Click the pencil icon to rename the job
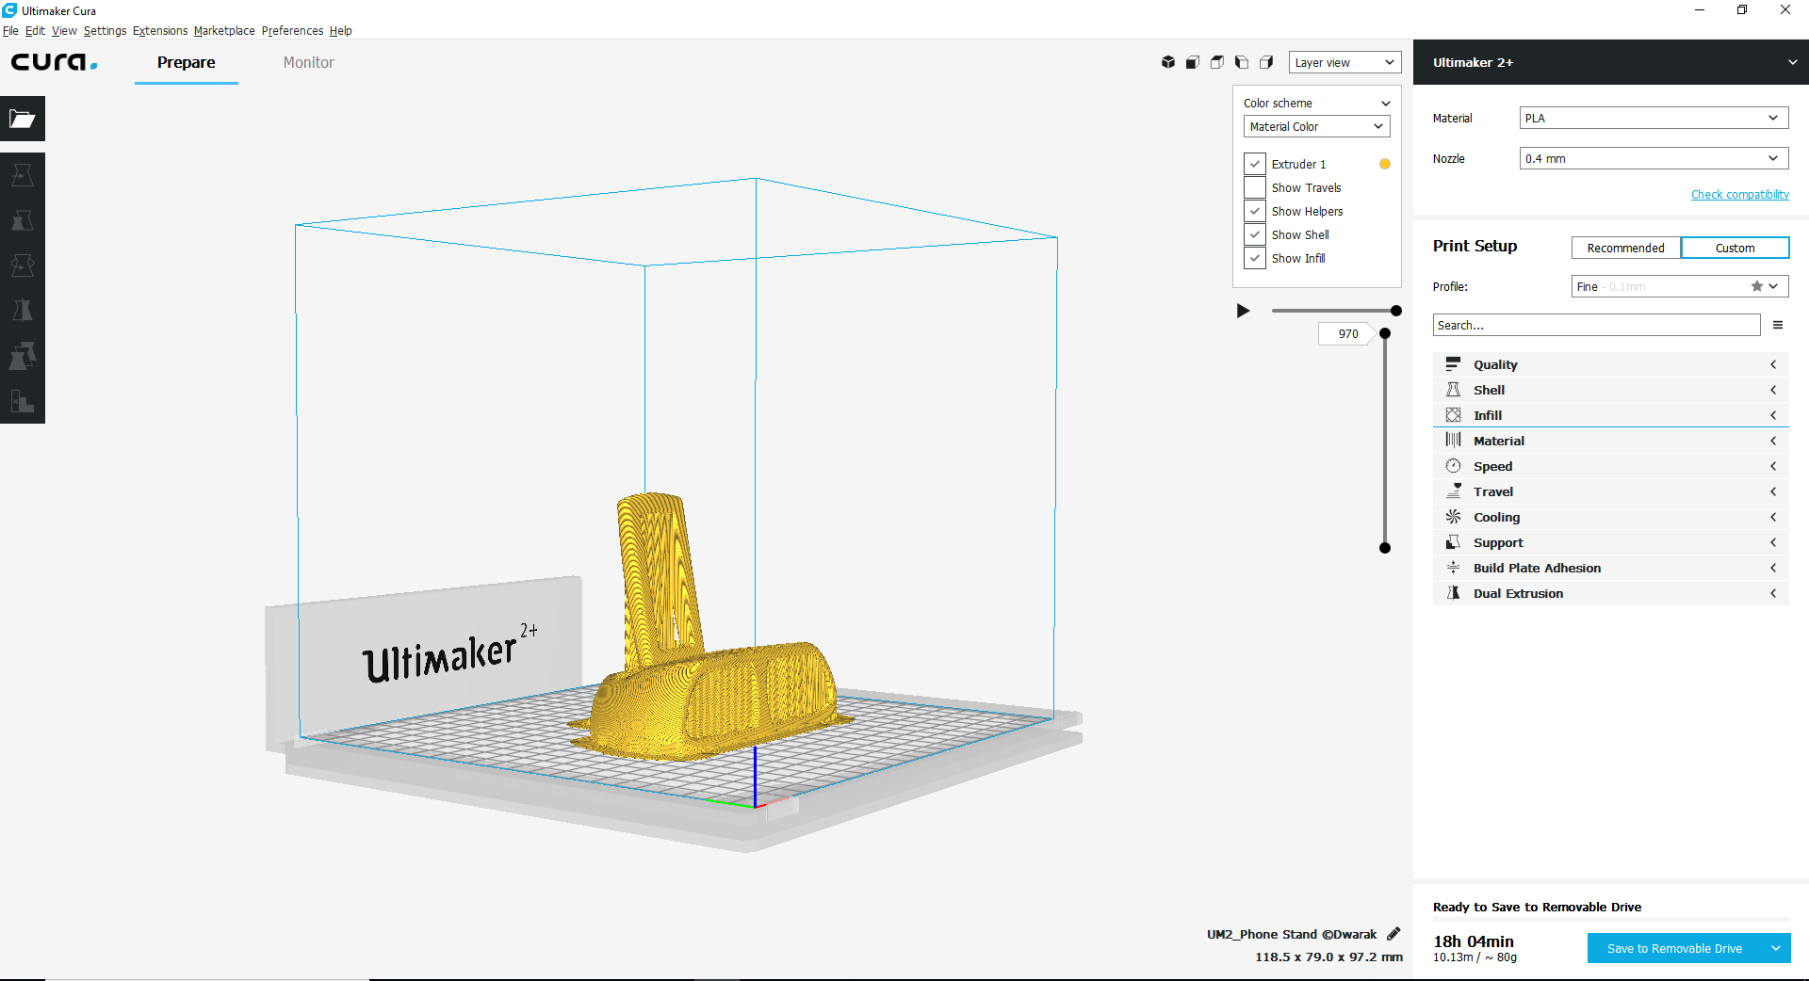Viewport: 1809px width, 981px height. pyautogui.click(x=1393, y=934)
